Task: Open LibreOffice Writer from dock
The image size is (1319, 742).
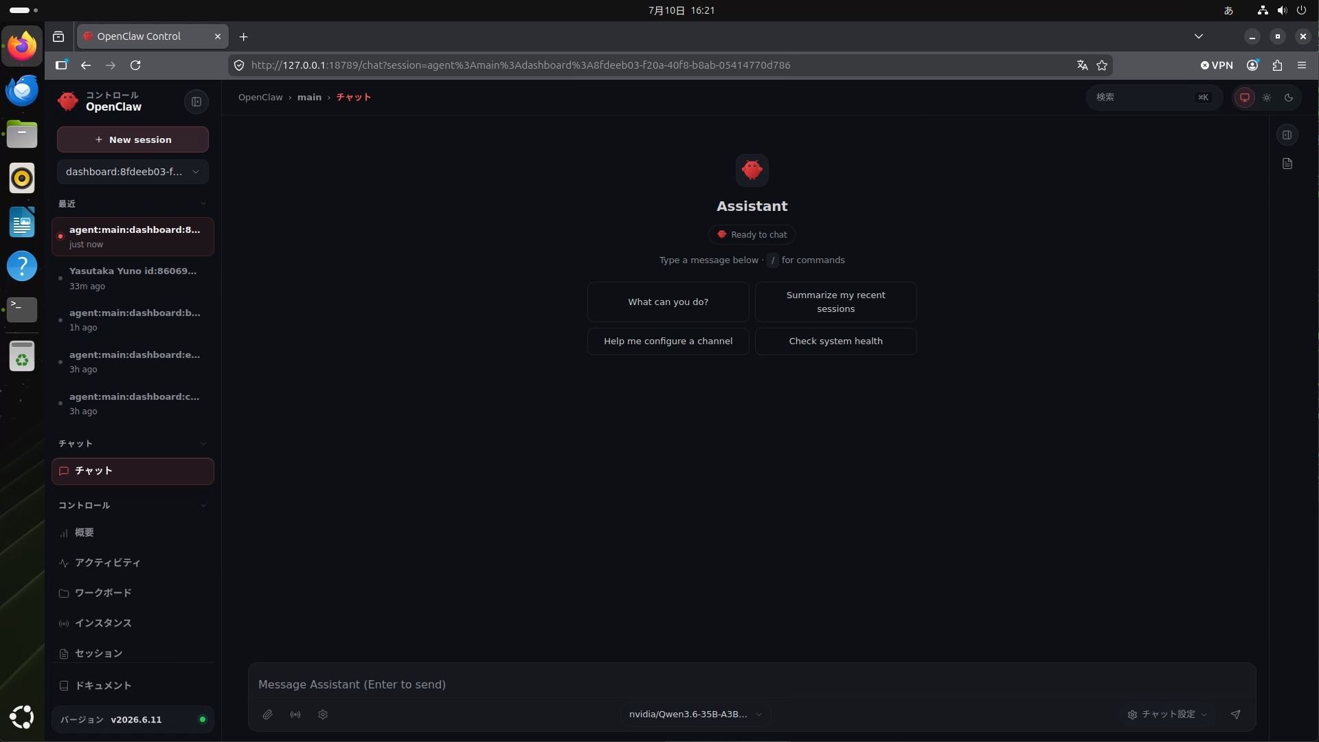Action: (x=22, y=222)
